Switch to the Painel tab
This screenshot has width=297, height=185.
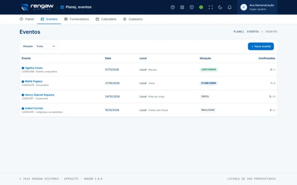[27, 19]
